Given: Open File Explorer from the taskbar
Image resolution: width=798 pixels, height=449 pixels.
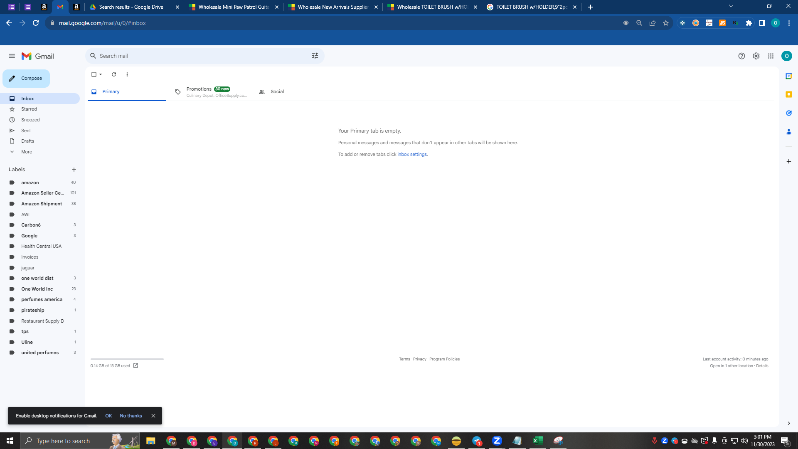Looking at the screenshot, I should [150, 441].
